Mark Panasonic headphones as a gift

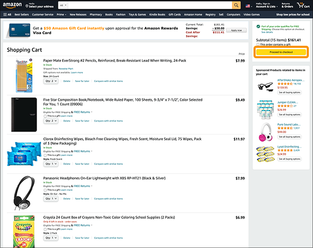pyautogui.click(x=45, y=190)
